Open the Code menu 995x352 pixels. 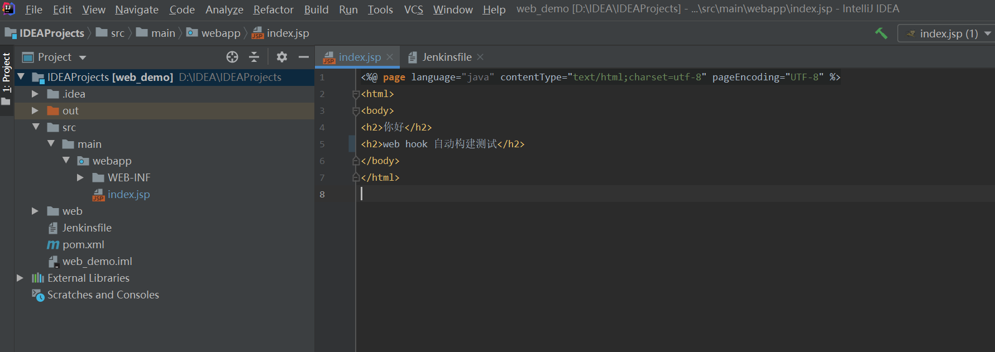pyautogui.click(x=182, y=9)
